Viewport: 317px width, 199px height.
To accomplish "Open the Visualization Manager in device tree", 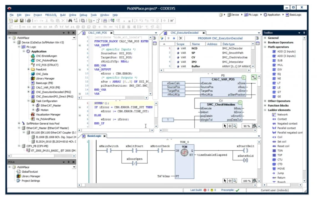I will tap(48, 114).
